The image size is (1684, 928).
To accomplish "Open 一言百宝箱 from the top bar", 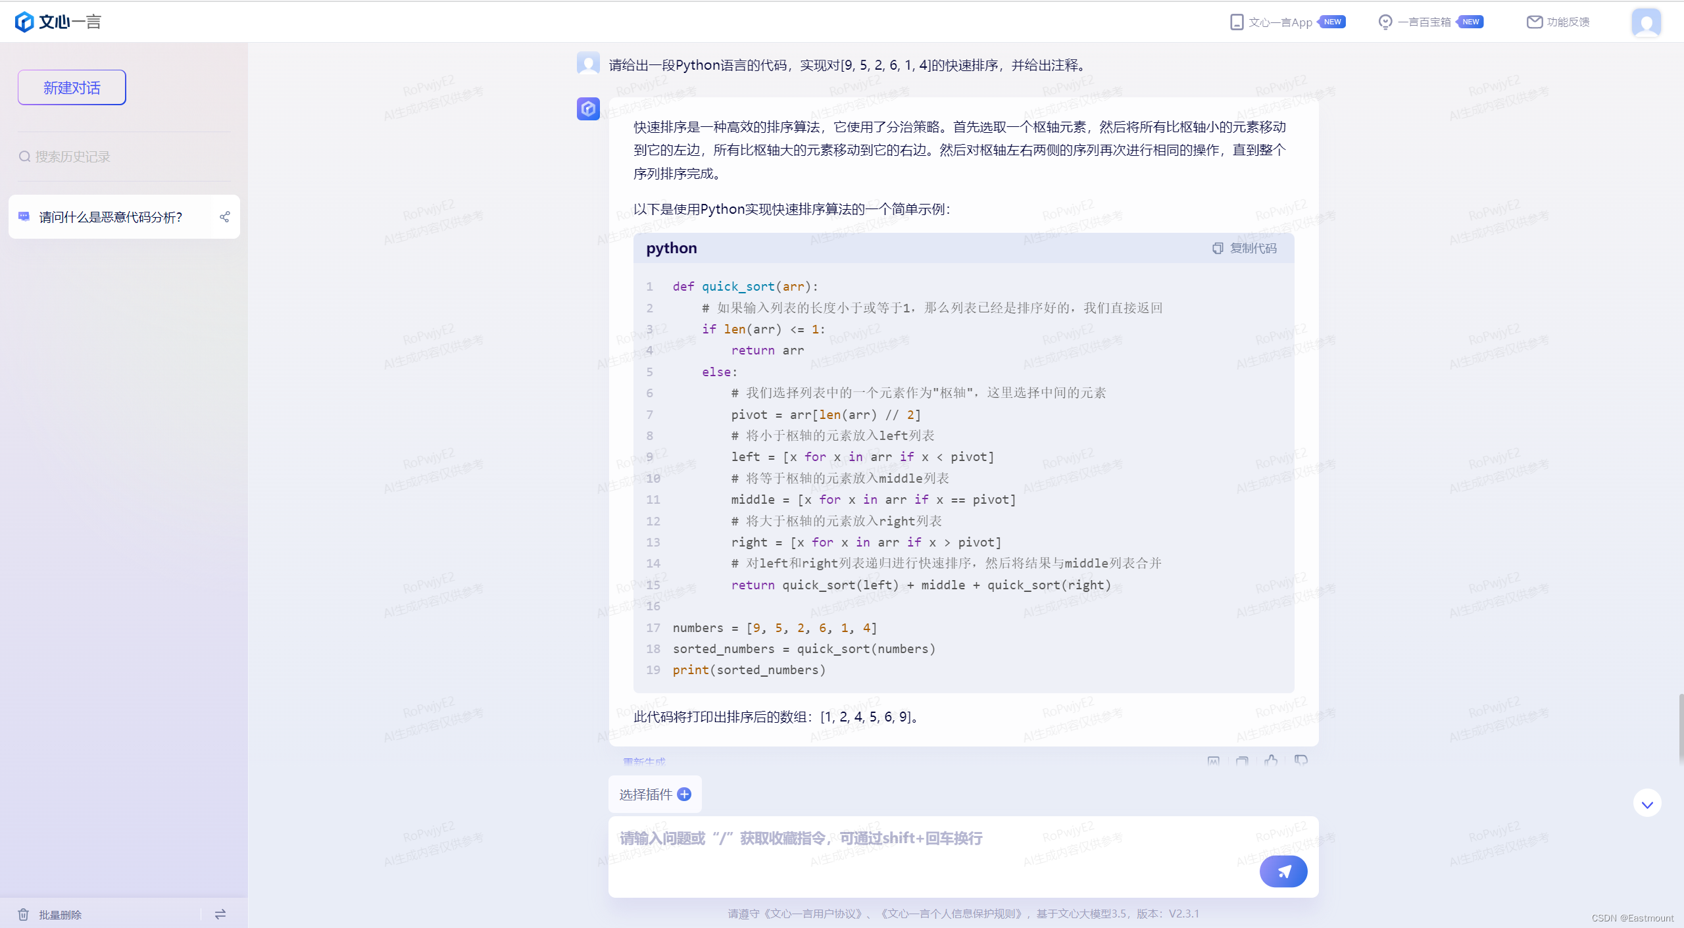I will (1424, 22).
